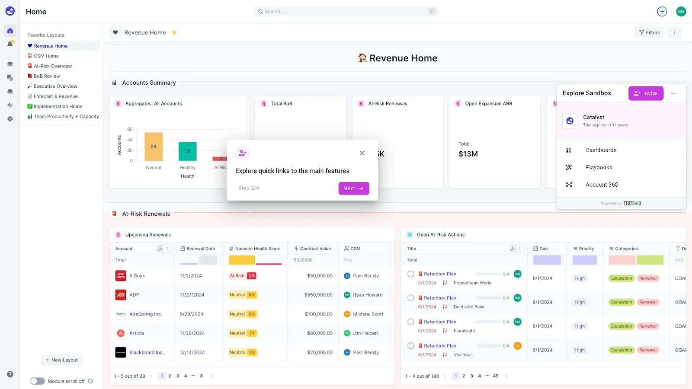Click the chart icon in Title column header
The height and width of the screenshot is (389, 692).
coord(513,249)
